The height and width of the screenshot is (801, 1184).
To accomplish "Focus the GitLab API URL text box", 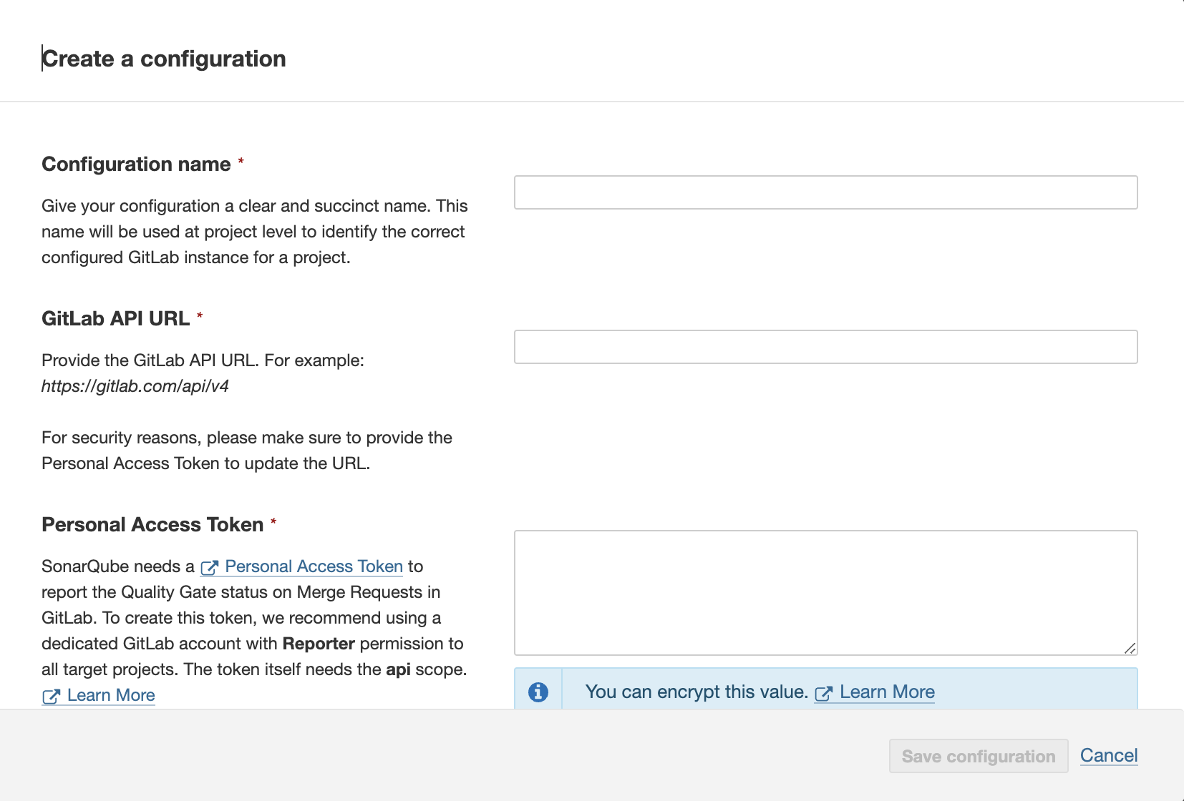I will click(825, 347).
